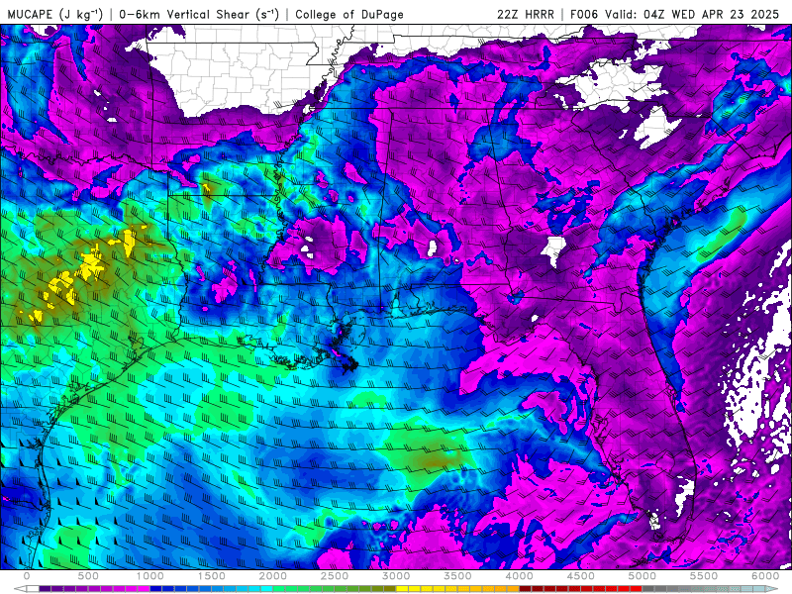Click the 4000 tick label on the color scale

point(519,576)
